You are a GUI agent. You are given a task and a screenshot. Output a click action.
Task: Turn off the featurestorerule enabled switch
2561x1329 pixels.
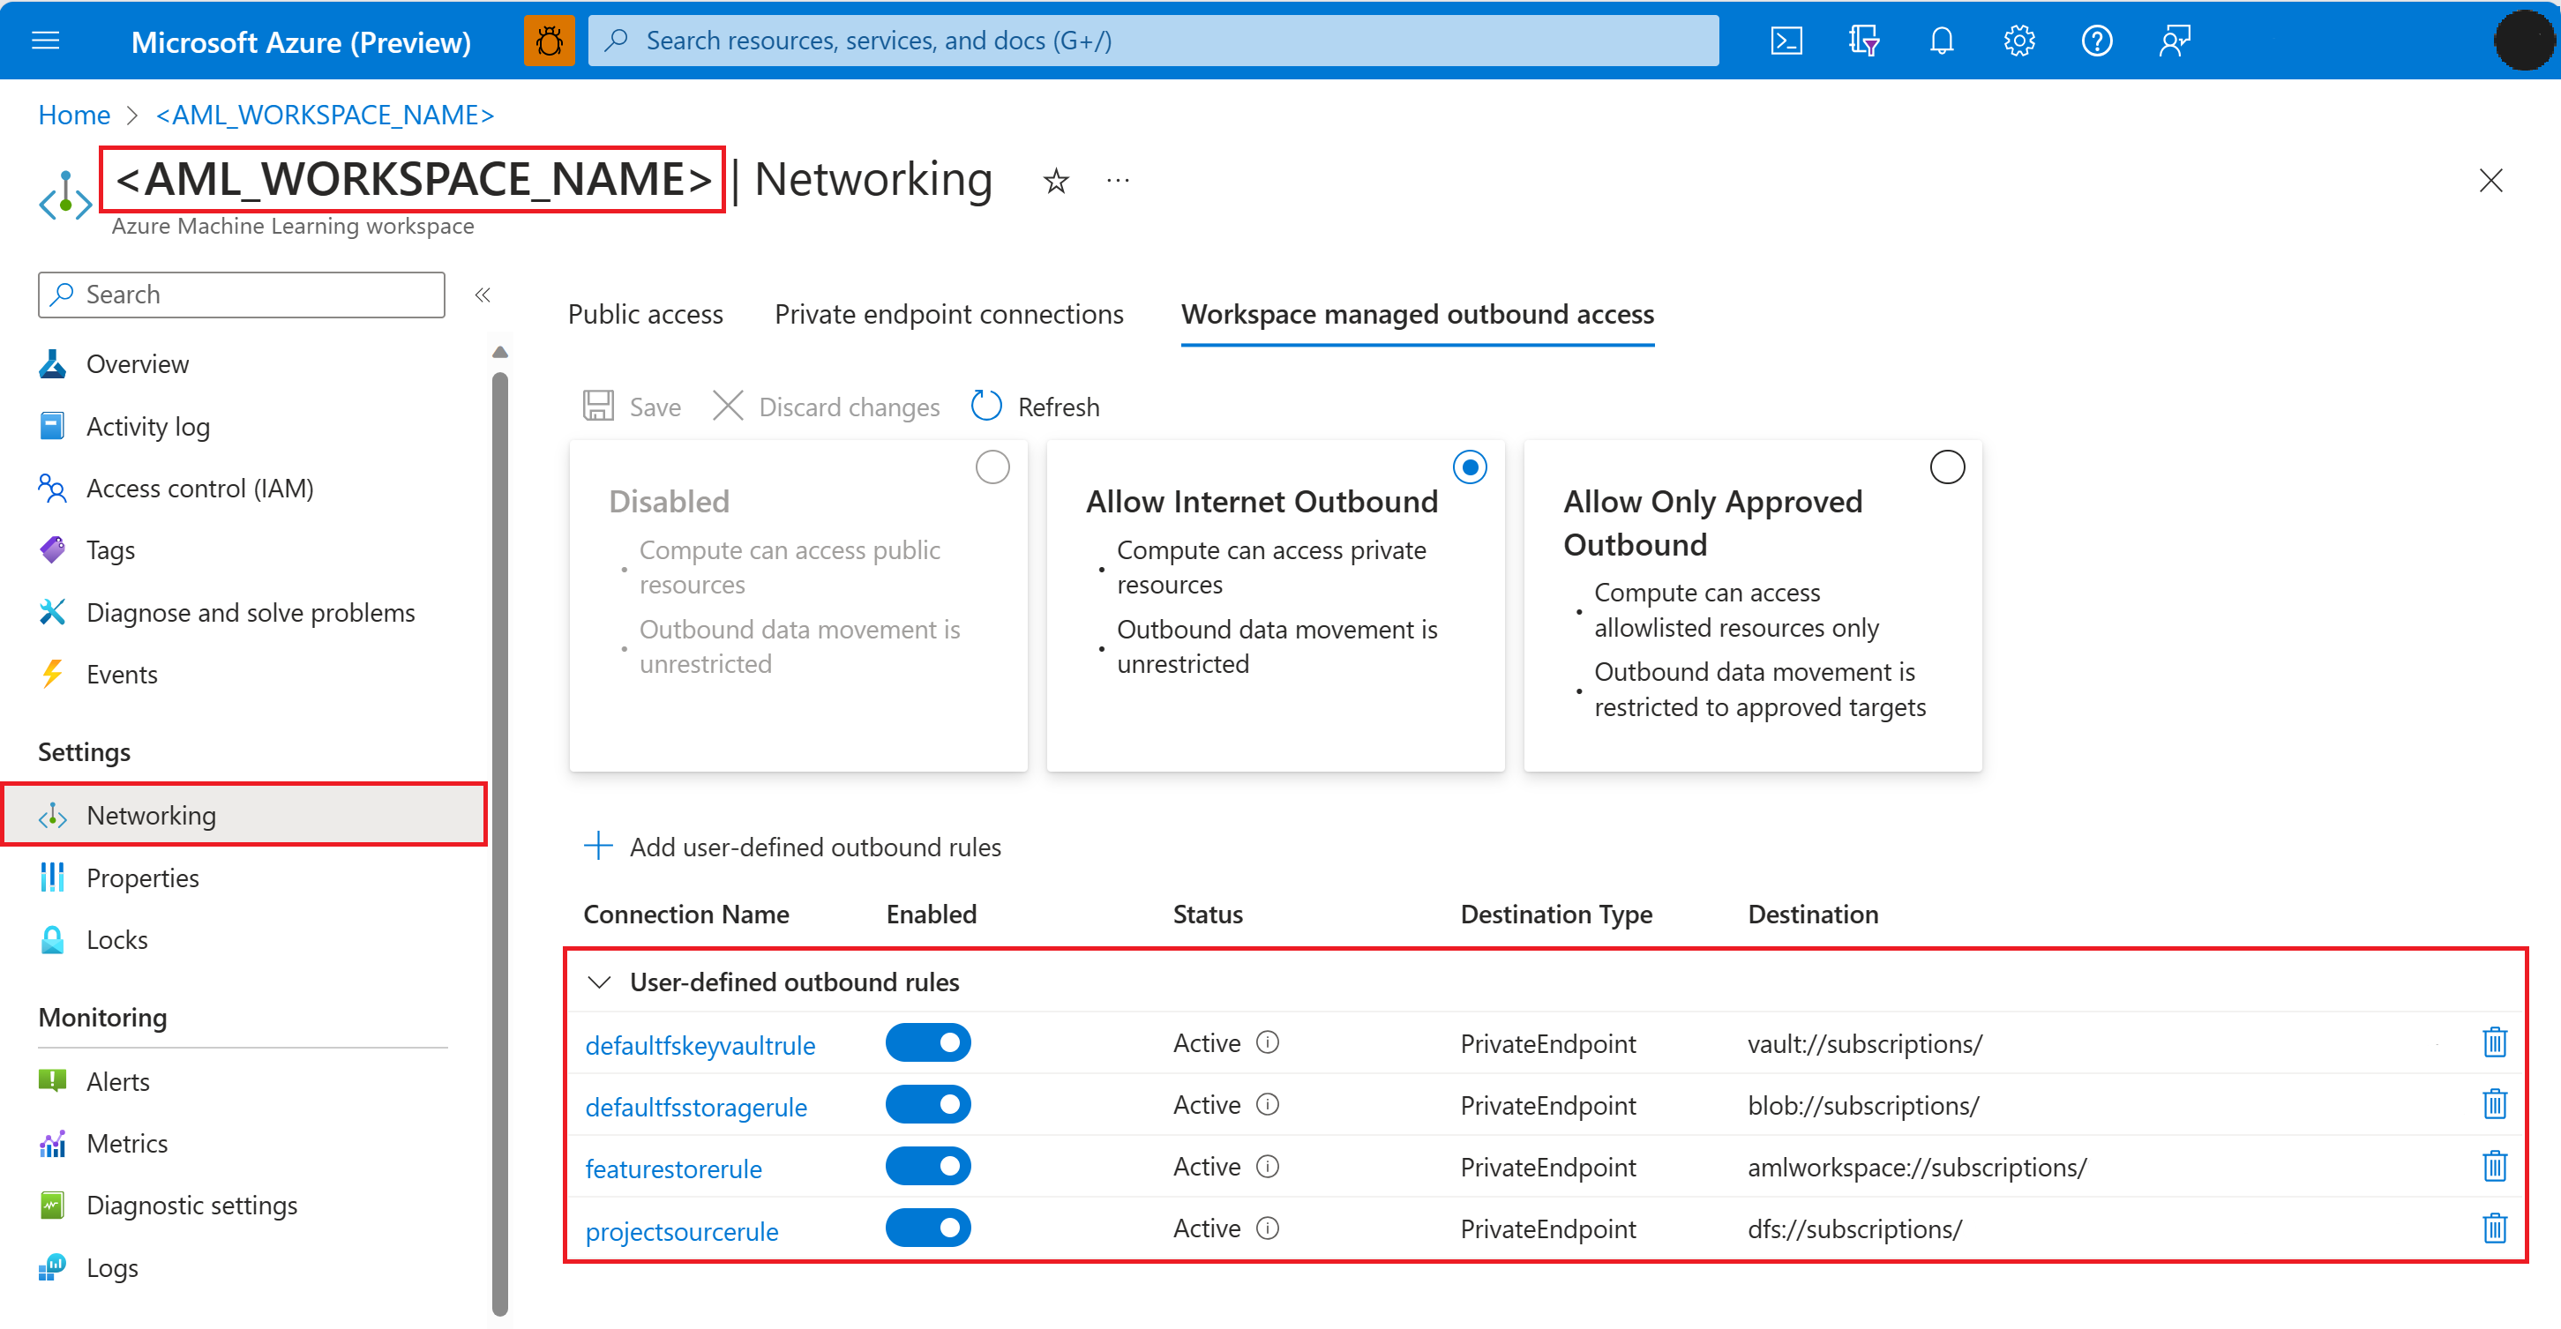click(x=927, y=1166)
